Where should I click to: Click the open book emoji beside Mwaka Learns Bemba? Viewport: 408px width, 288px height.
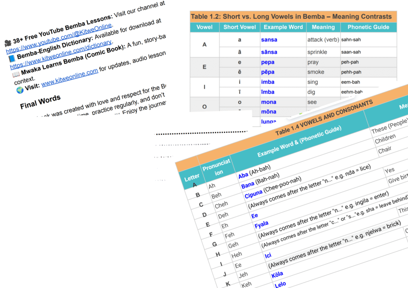[x=16, y=74]
